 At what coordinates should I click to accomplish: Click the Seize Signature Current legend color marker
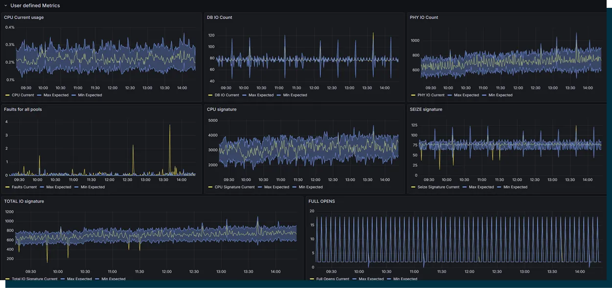click(x=413, y=187)
